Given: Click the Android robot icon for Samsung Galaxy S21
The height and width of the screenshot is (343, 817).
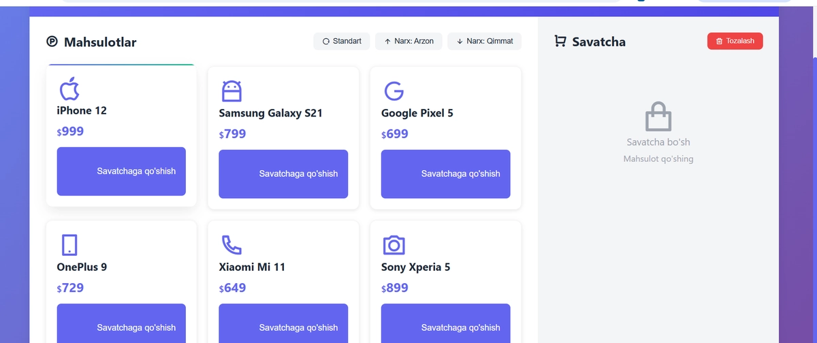Looking at the screenshot, I should coord(231,91).
